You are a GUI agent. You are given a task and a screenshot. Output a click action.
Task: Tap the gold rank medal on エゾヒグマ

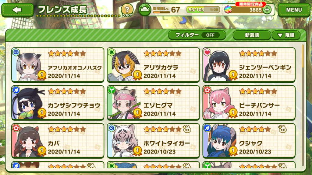pyautogui.click(x=137, y=113)
